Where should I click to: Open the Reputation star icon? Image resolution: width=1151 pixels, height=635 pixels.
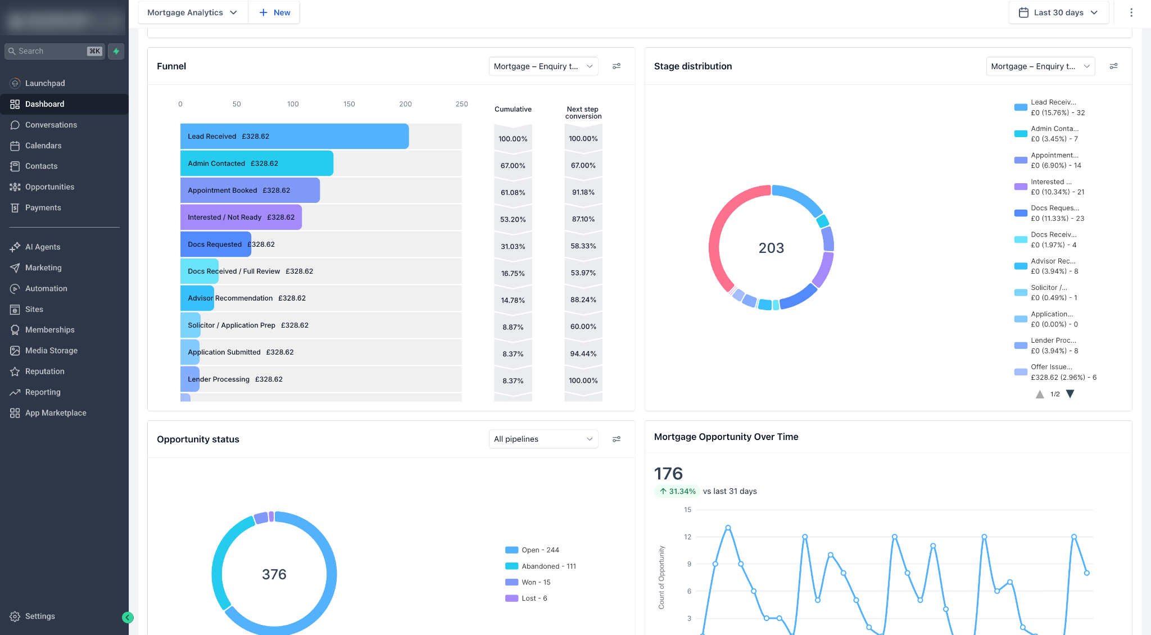pos(15,371)
